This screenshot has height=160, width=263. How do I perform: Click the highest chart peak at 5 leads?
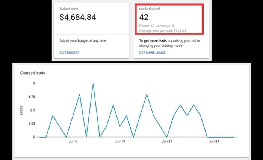coord(93,84)
